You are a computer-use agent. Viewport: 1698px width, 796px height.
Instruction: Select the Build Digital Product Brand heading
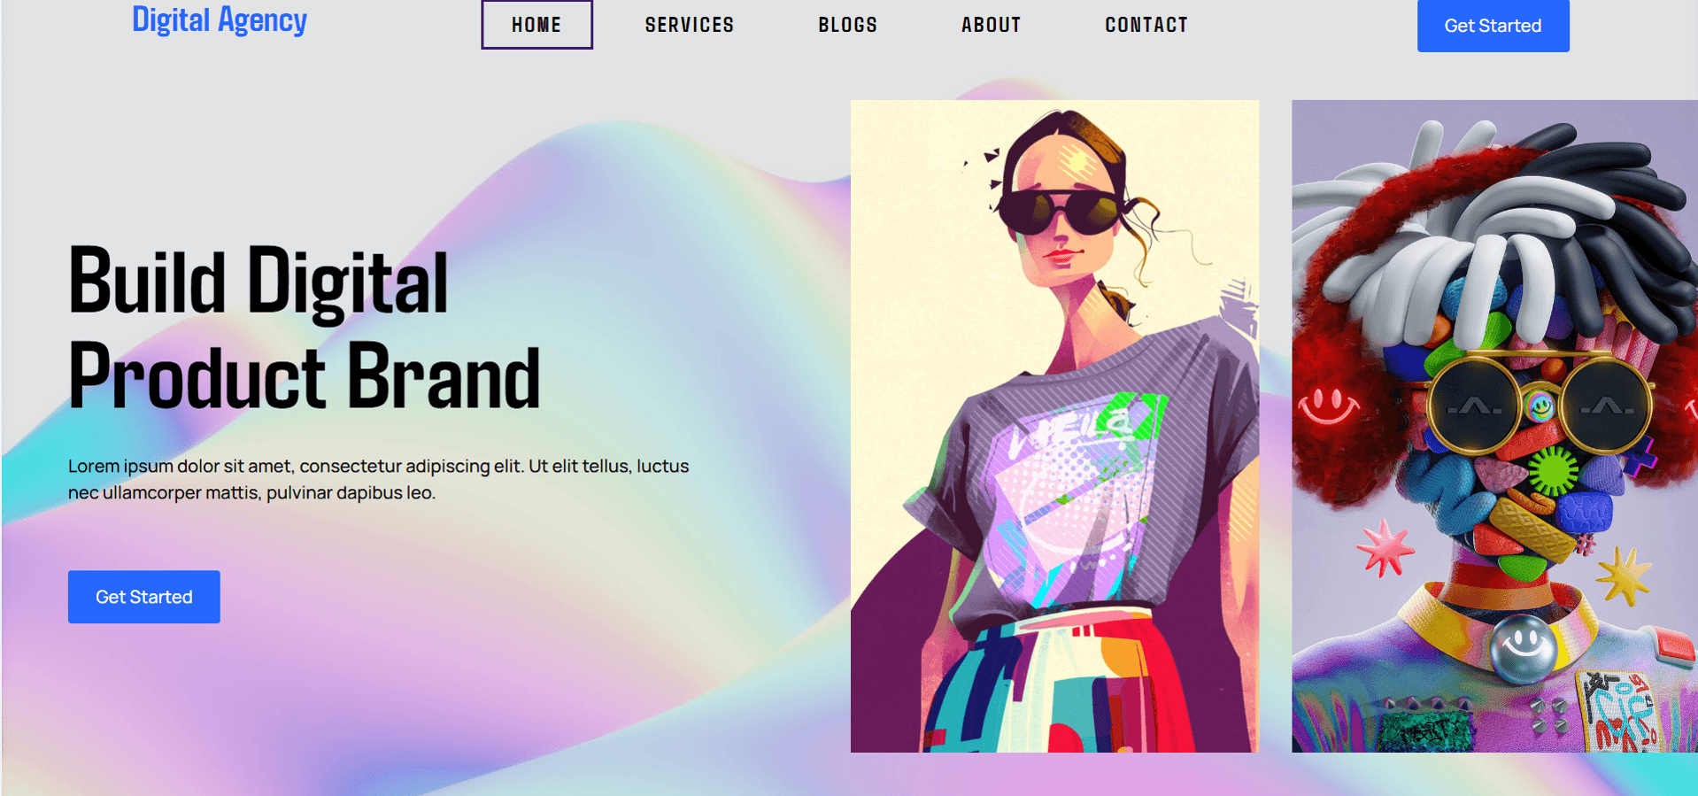point(305,328)
